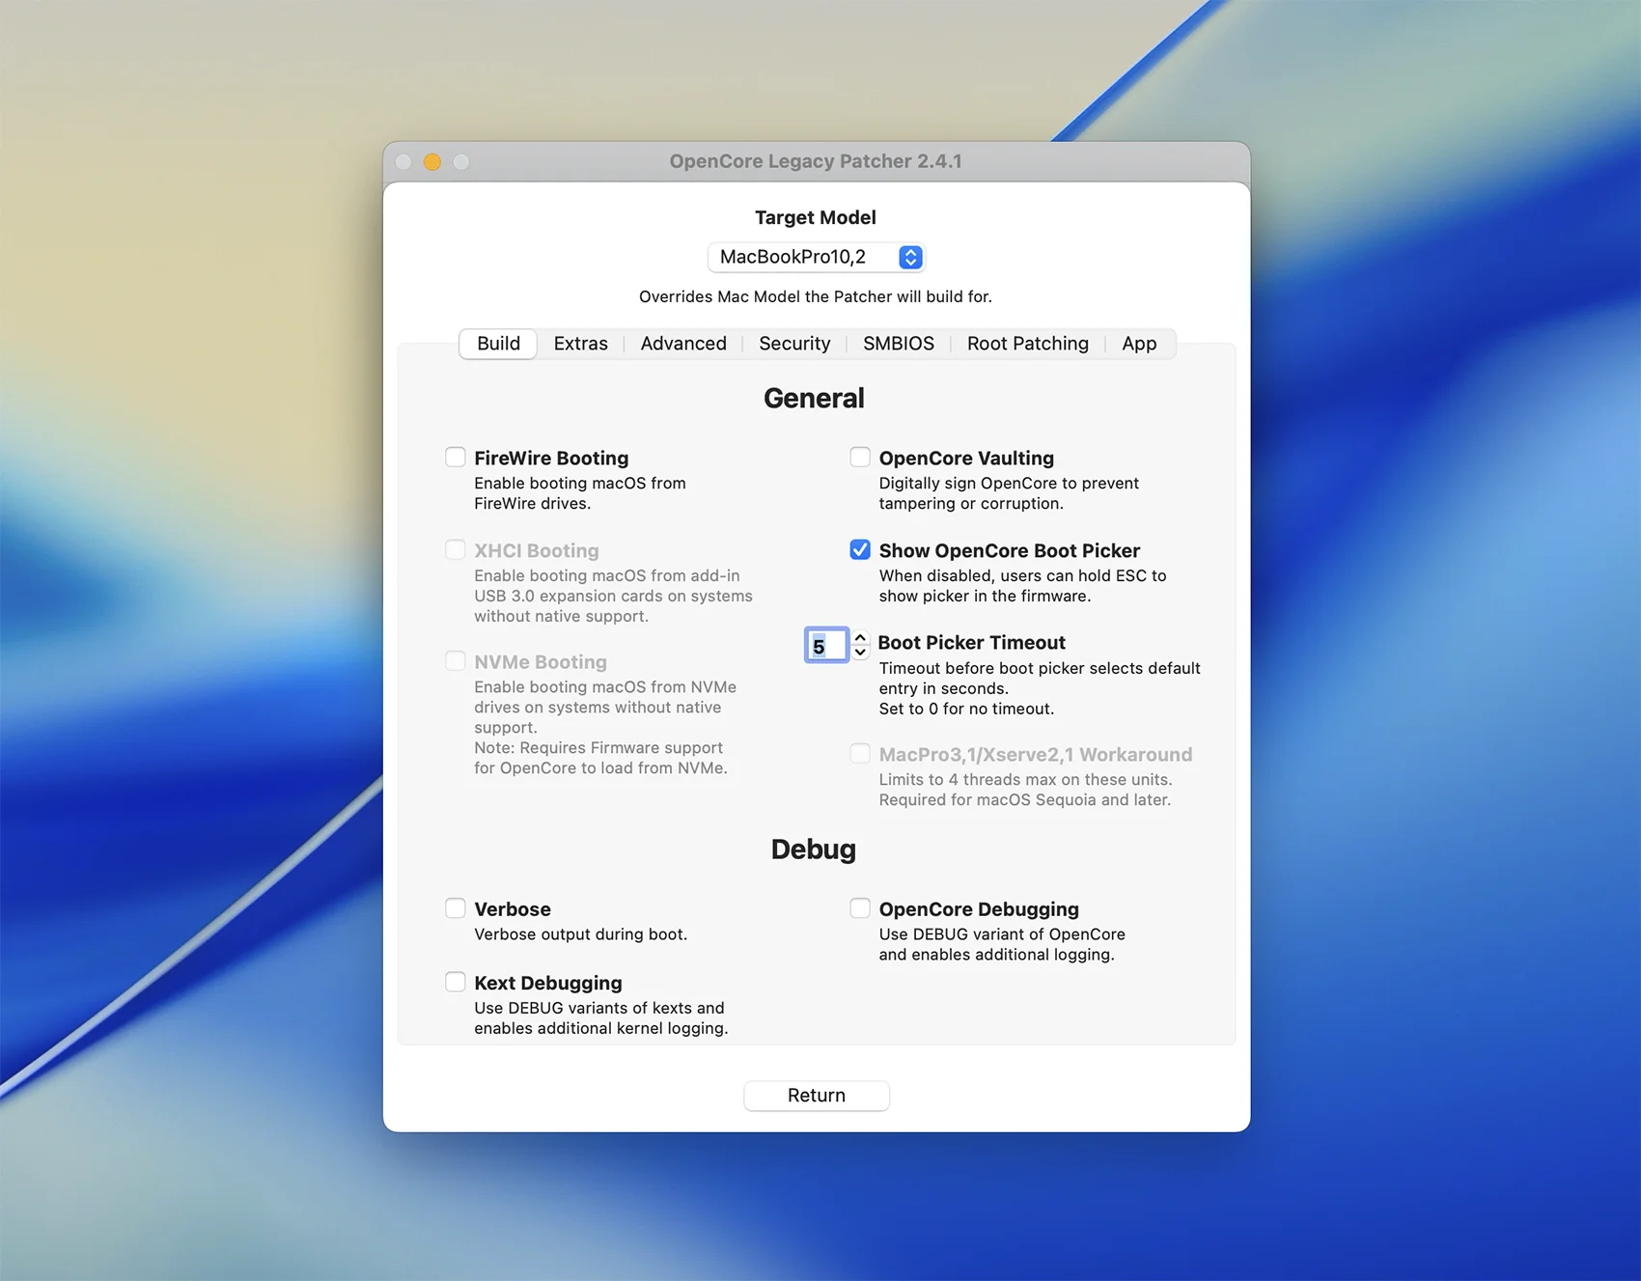Uncheck Show OpenCore Boot Picker

[x=859, y=550]
